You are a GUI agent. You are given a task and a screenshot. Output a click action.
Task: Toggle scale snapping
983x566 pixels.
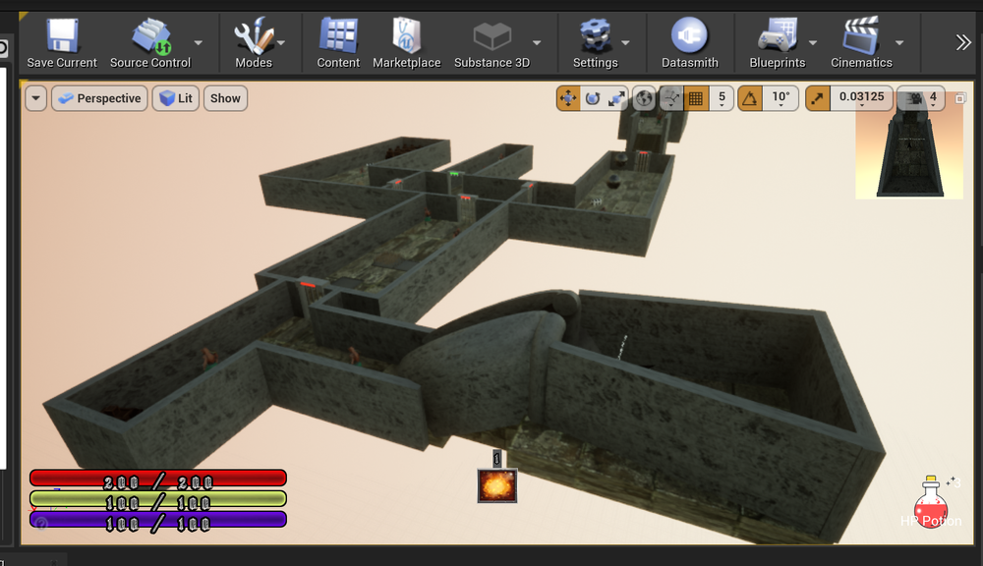(x=818, y=98)
